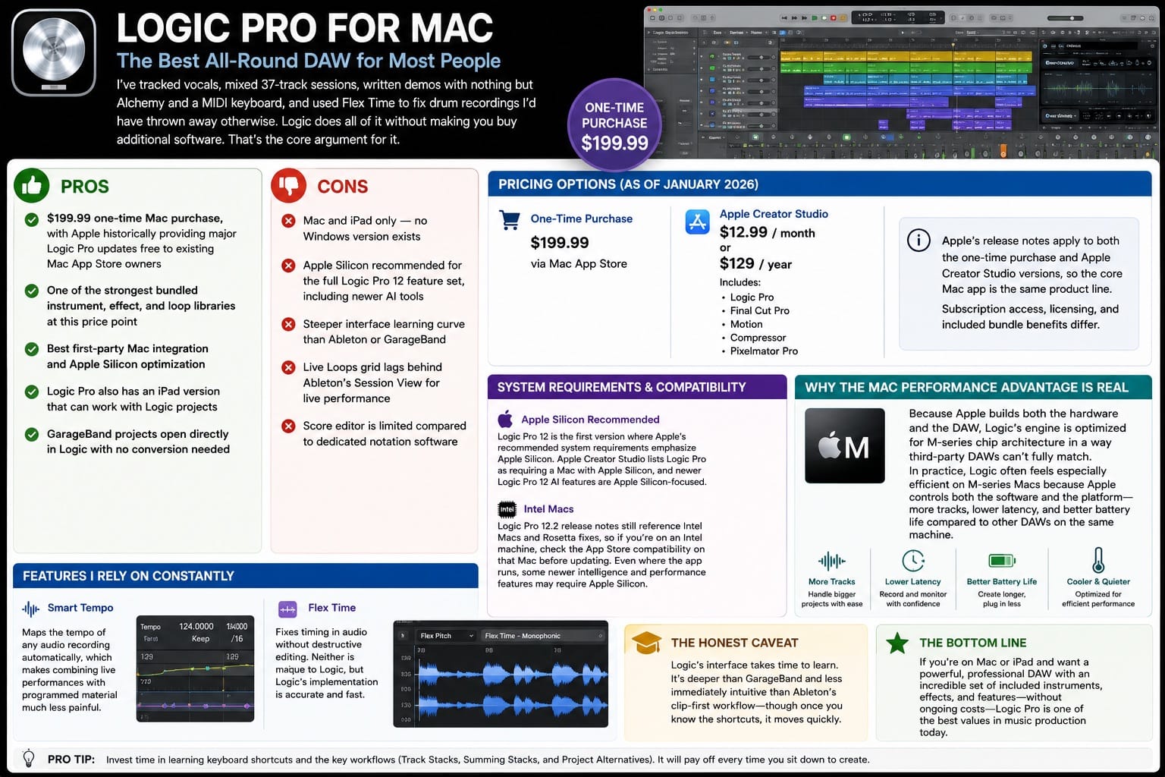Click the red X beside Score editor is limited
The width and height of the screenshot is (1165, 777).
[x=288, y=426]
